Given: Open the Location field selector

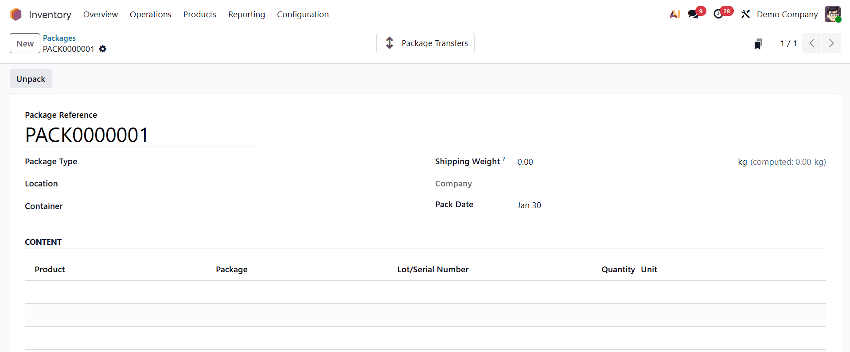Looking at the screenshot, I should pyautogui.click(x=155, y=184).
